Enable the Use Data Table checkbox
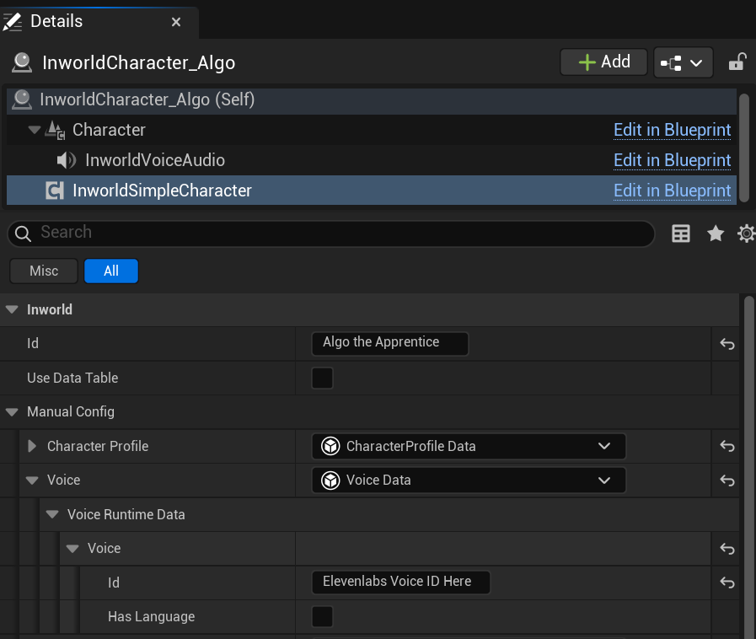This screenshot has height=639, width=756. pos(322,378)
